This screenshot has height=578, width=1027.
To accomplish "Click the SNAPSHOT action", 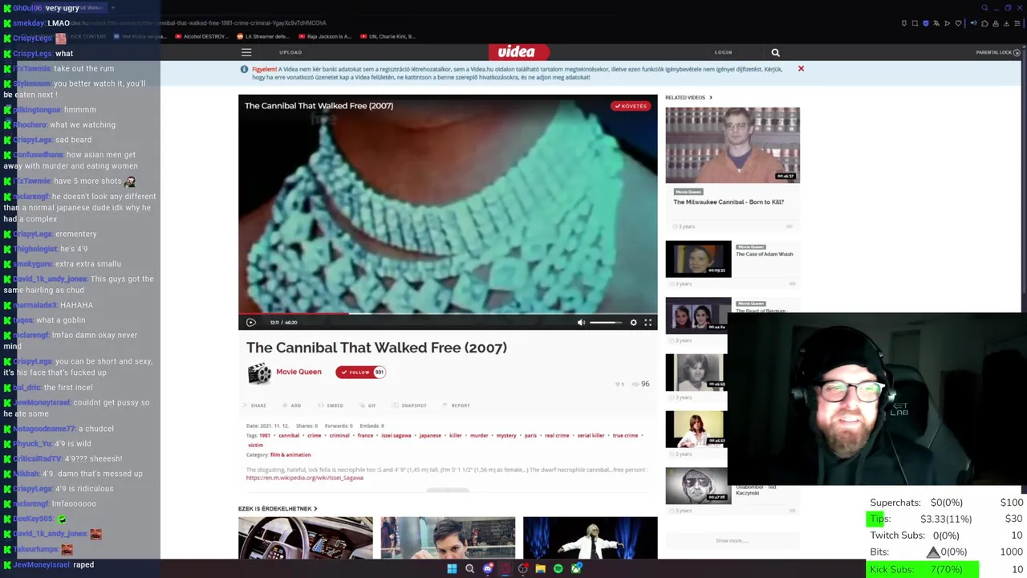I will pyautogui.click(x=409, y=405).
